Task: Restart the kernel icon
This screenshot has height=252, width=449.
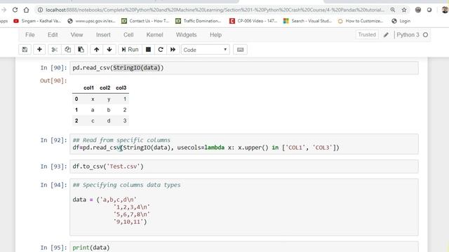Action: [x=161, y=50]
